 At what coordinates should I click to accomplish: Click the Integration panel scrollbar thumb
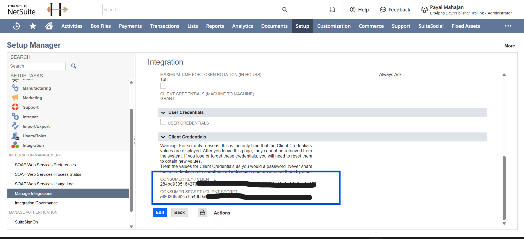tap(504, 188)
